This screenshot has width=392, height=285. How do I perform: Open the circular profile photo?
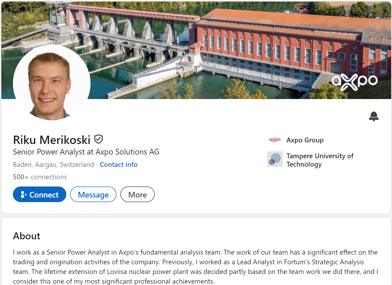pyautogui.click(x=52, y=83)
